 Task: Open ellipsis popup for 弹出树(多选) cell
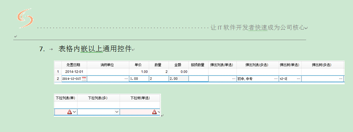(341, 79)
